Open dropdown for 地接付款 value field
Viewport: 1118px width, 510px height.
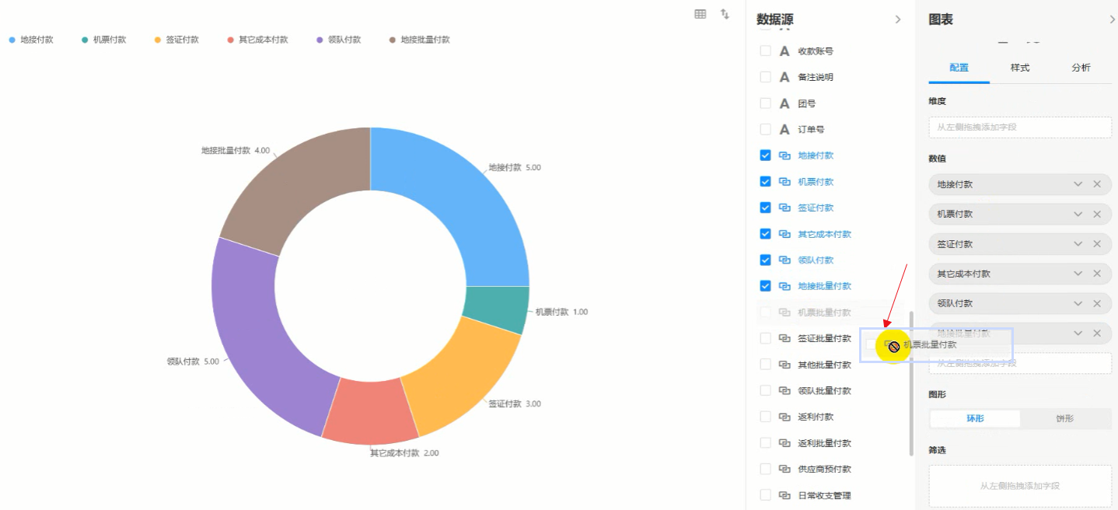(x=1078, y=184)
